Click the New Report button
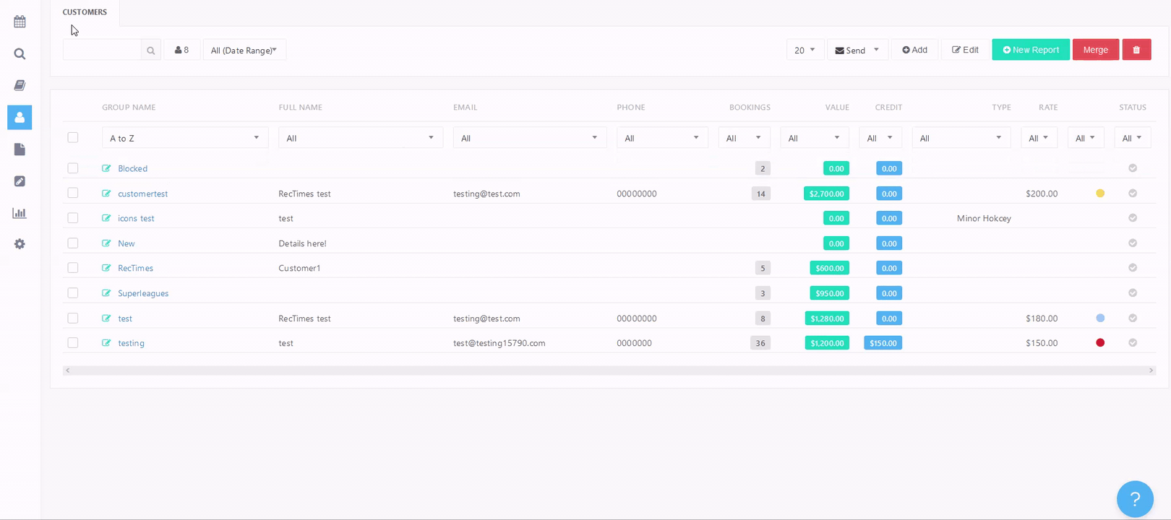The height and width of the screenshot is (520, 1171). pos(1030,50)
